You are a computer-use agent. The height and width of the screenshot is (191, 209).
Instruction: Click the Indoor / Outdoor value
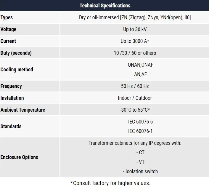click(x=135, y=98)
